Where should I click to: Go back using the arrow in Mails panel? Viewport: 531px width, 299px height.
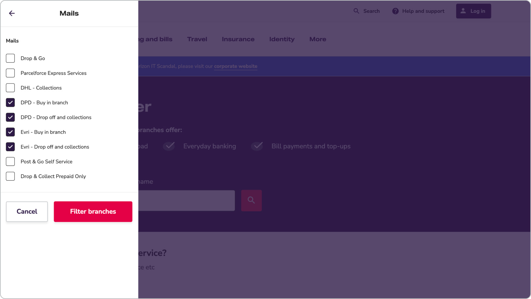(x=12, y=13)
